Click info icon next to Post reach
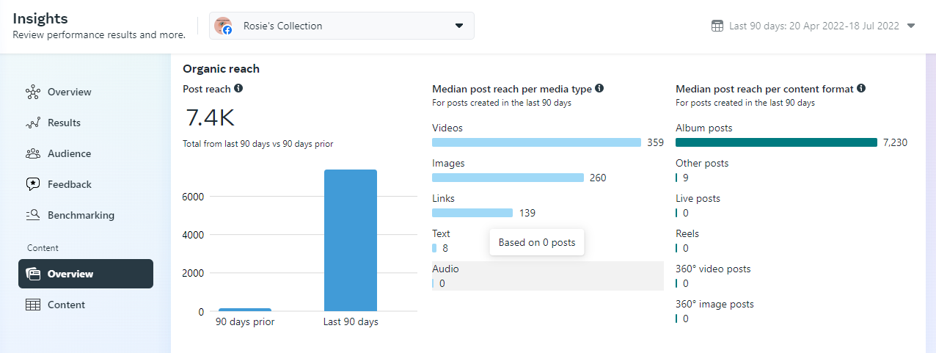 (238, 89)
